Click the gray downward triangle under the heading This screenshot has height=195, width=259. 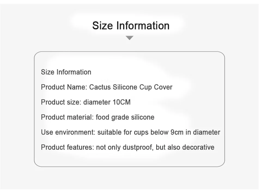[x=129, y=38]
